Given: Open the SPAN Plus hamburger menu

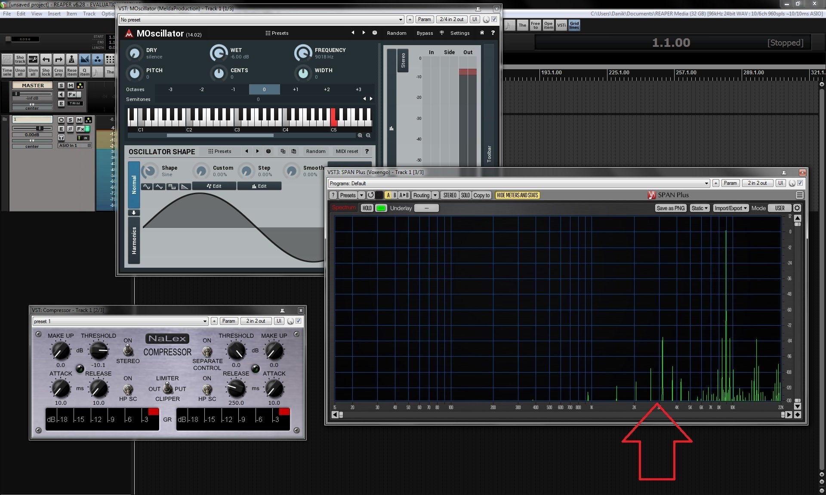Looking at the screenshot, I should tap(800, 195).
